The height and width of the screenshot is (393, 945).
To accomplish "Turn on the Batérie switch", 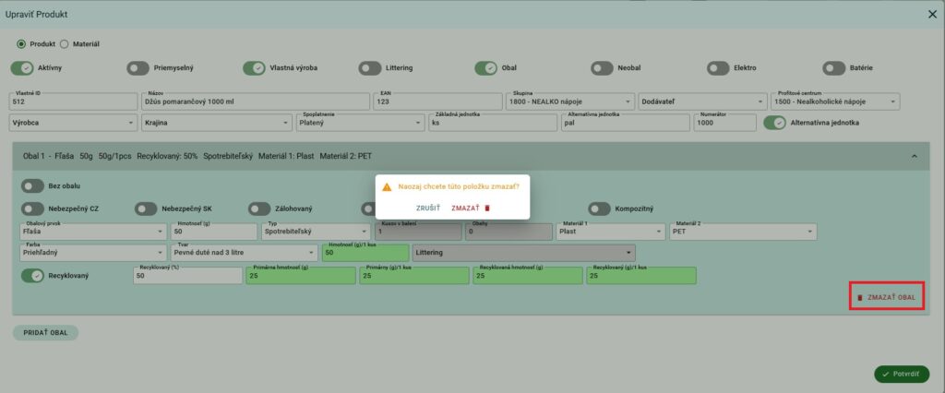I will [834, 68].
